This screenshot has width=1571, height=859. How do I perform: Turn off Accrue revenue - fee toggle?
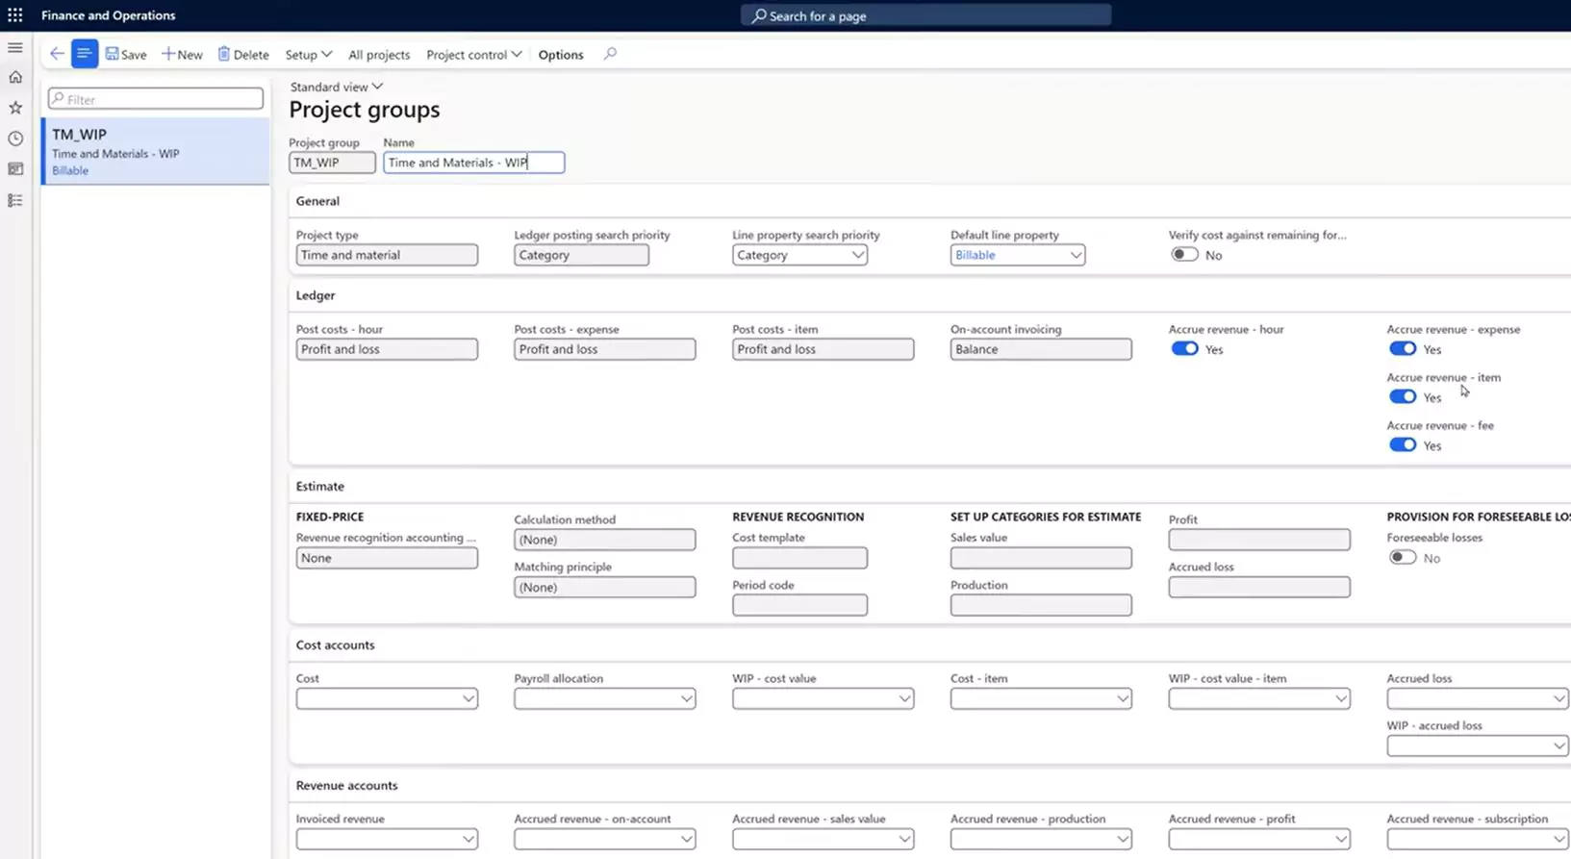click(1402, 445)
